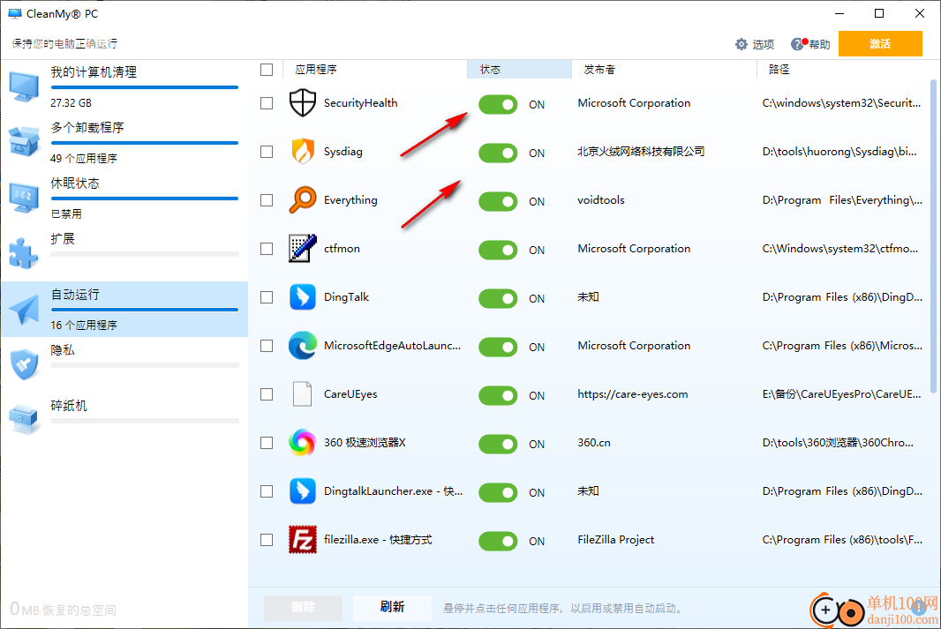This screenshot has height=629, width=941.
Task: Toggle MicrosoftEdgeAutoLaunch startup off
Action: point(498,348)
